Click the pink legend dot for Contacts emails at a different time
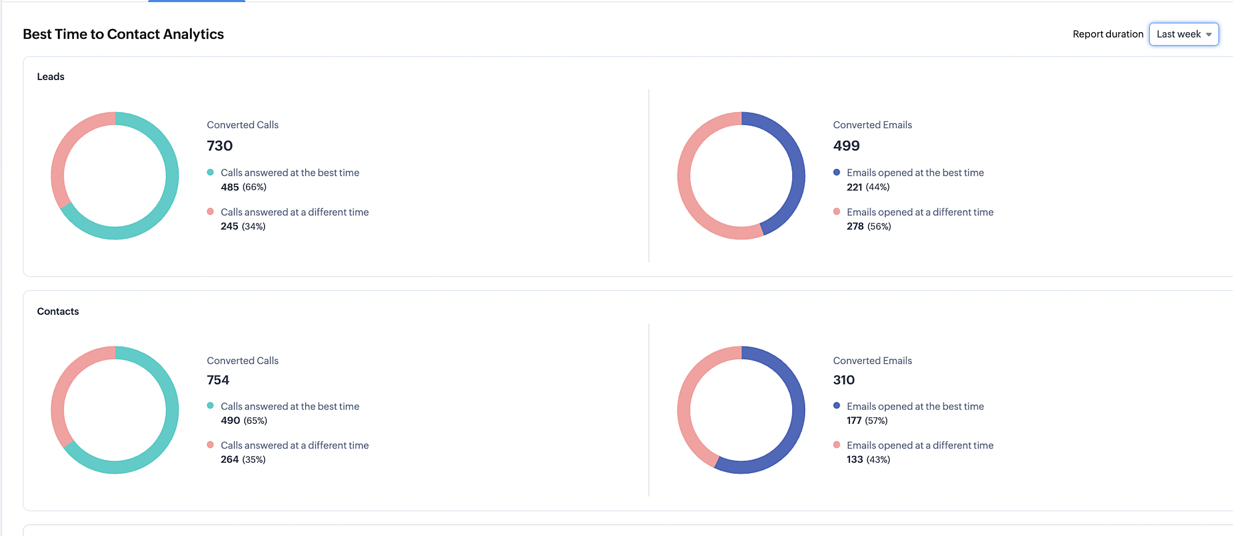The height and width of the screenshot is (536, 1233). [837, 445]
